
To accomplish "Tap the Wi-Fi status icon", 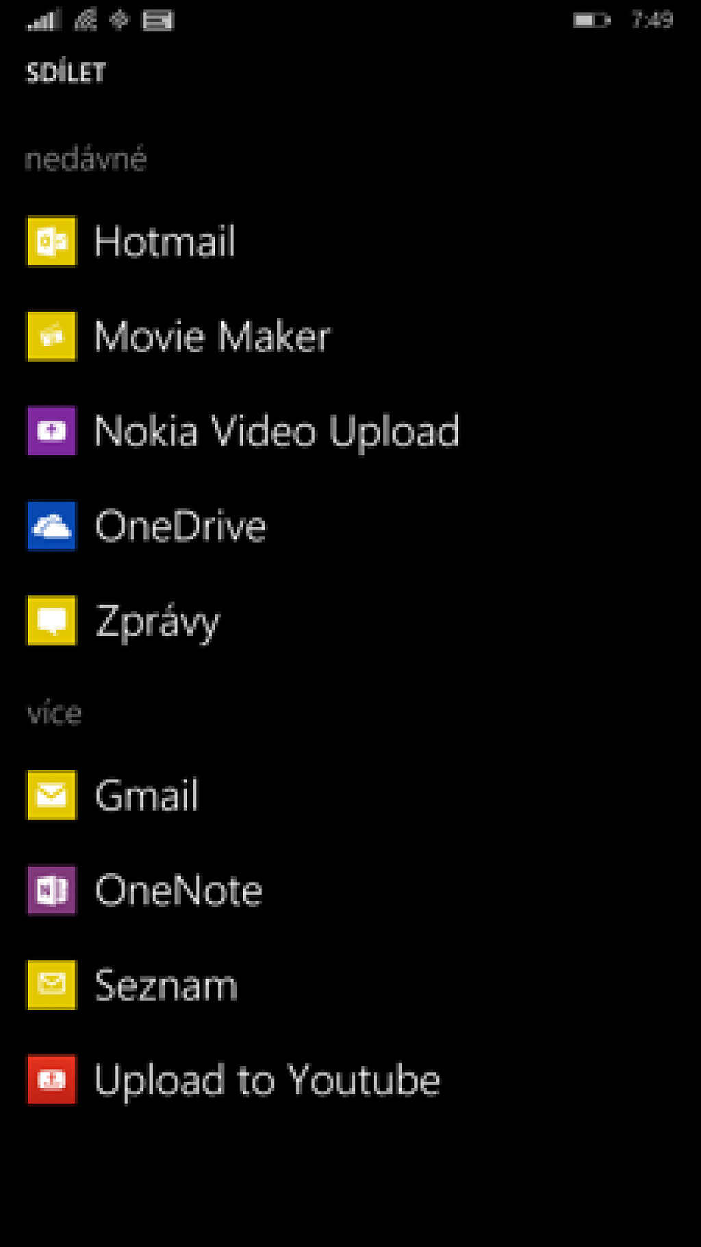I will pos(86,20).
